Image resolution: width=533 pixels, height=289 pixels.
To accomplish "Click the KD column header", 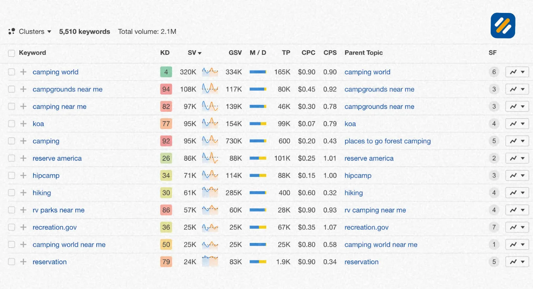I will 165,53.
